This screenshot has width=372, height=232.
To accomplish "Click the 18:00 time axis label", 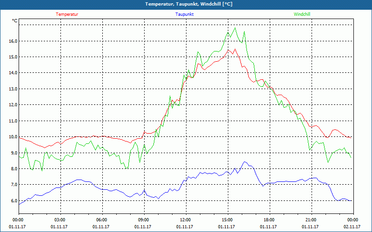I will click(x=270, y=220).
